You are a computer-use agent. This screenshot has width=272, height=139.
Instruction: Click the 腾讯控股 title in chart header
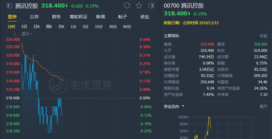point(27,6)
